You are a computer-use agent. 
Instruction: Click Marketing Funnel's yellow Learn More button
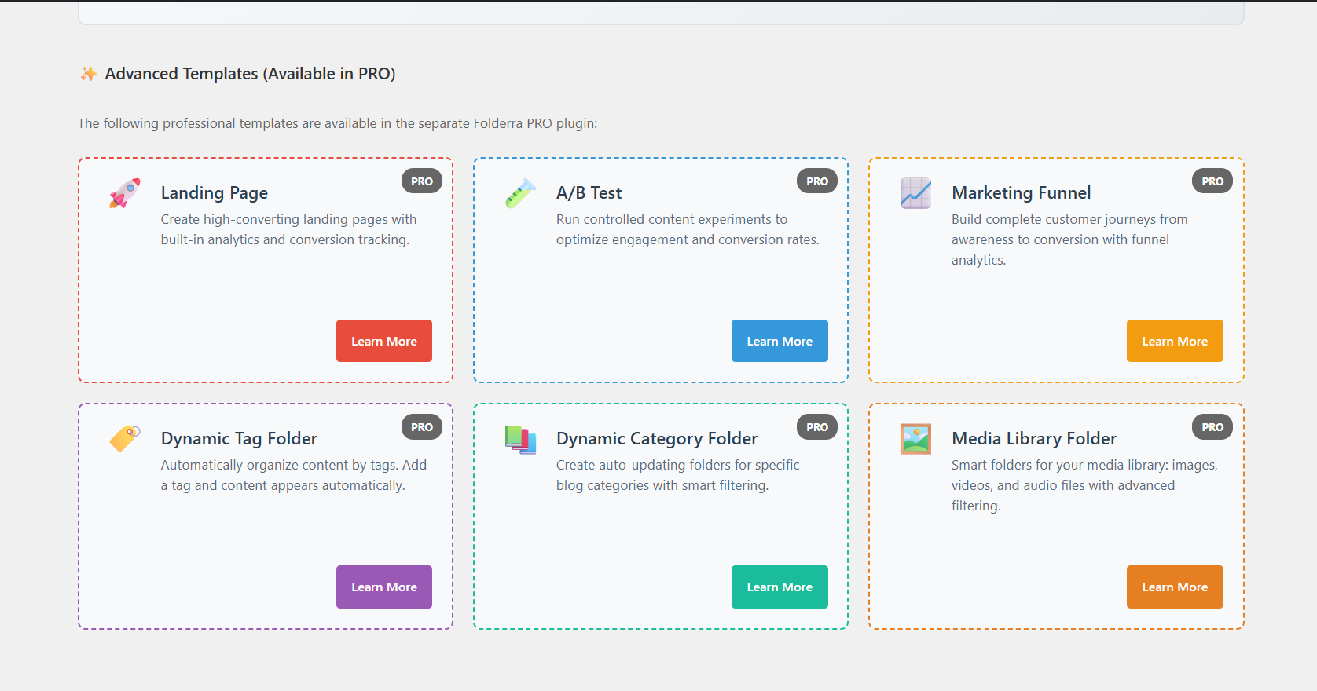[x=1175, y=341]
